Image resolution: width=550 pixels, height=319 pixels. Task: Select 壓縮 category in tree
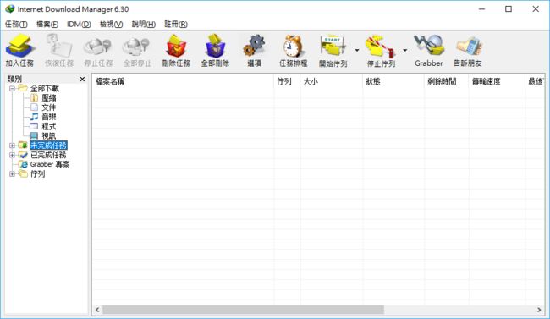tap(49, 98)
